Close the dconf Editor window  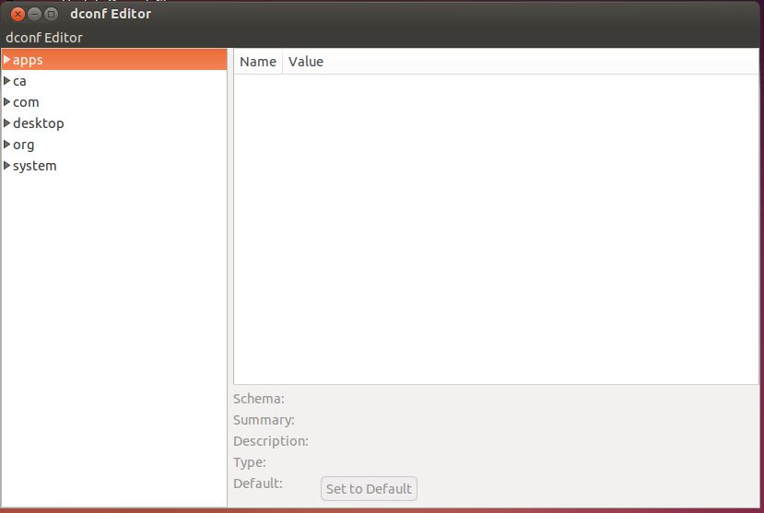tap(18, 14)
